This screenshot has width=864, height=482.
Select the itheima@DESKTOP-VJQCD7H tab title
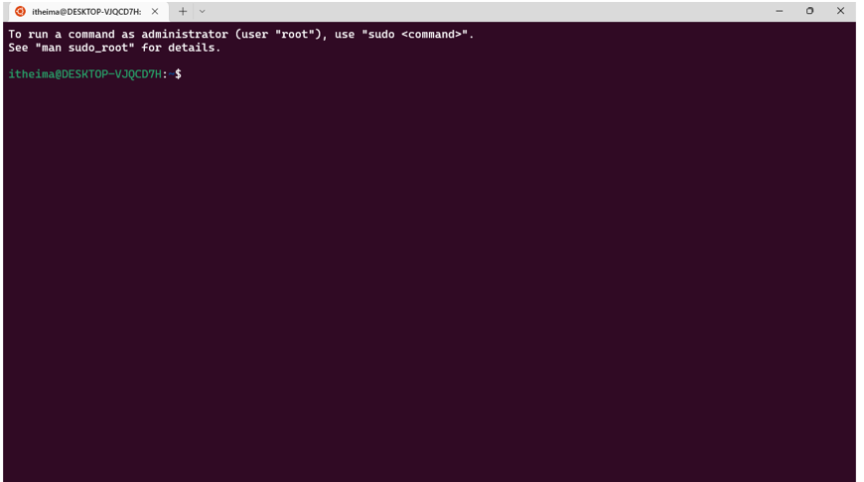pyautogui.click(x=86, y=12)
